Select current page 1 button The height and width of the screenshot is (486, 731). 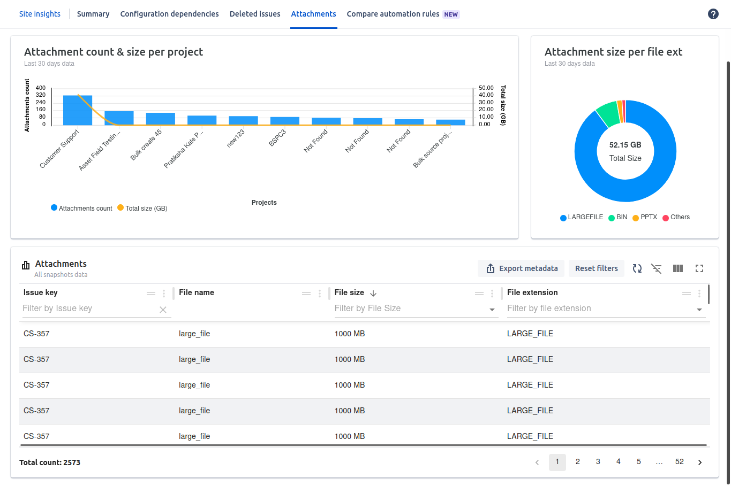(557, 462)
